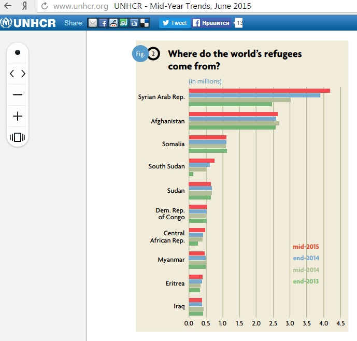Screen dimensions: 357x341
Task: Go to previous page with left chevron
Action: coord(12,74)
